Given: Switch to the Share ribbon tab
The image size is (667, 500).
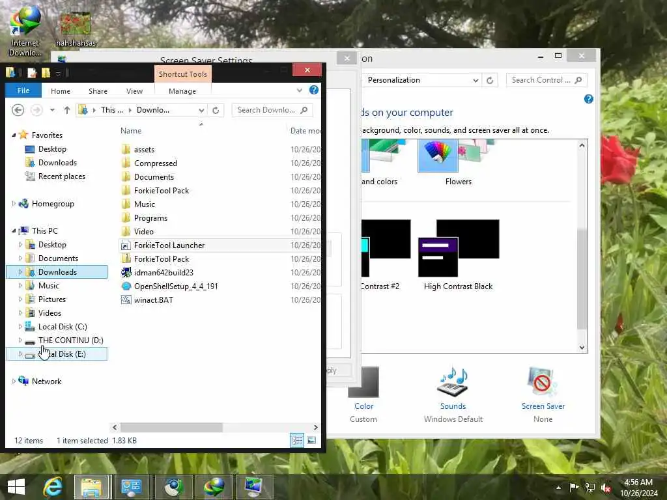Looking at the screenshot, I should pos(98,91).
